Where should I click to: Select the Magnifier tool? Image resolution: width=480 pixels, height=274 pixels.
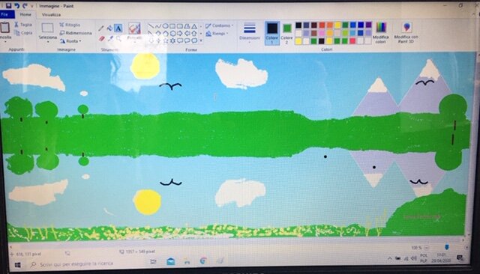coord(118,38)
